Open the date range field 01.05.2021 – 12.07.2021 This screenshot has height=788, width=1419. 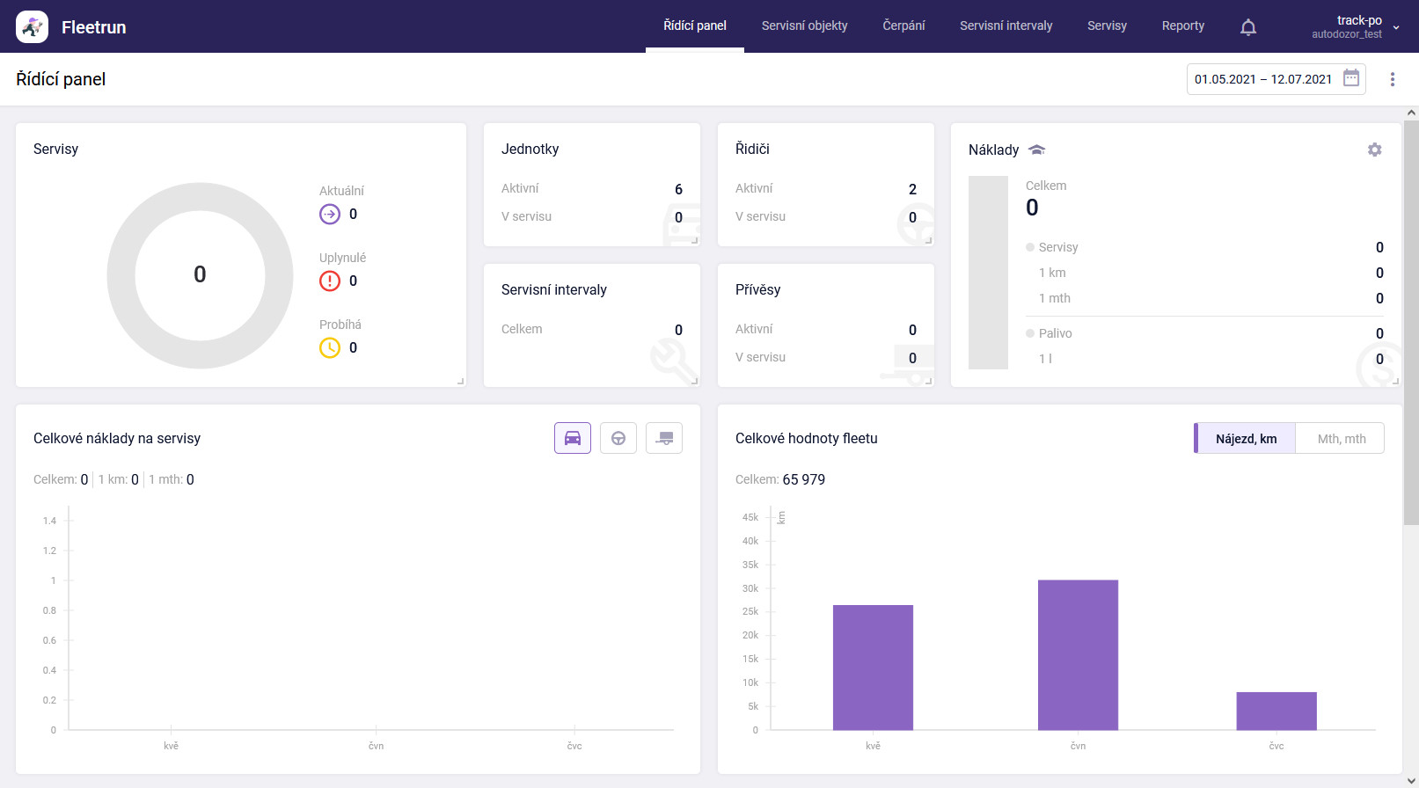[x=1262, y=79]
